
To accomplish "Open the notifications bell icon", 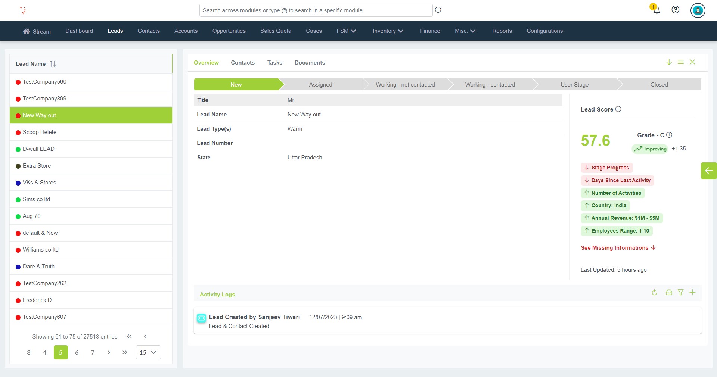I will click(x=656, y=10).
